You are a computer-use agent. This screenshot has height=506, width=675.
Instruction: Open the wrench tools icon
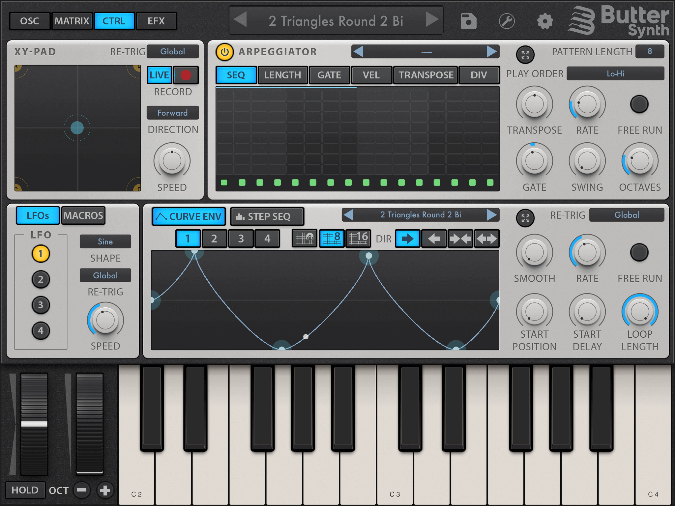pyautogui.click(x=507, y=21)
